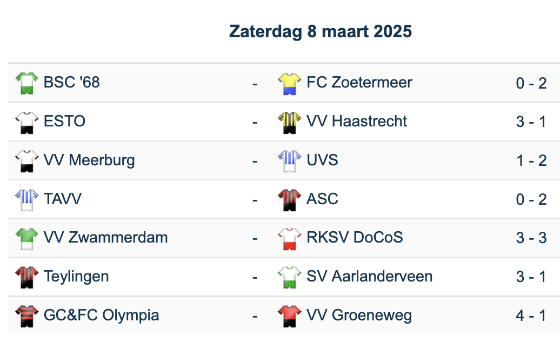Click the Zaterdag 8 maart 2025 heading

321,31
